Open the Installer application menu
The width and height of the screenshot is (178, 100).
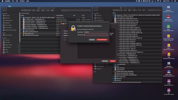pyautogui.click(x=8, y=1)
